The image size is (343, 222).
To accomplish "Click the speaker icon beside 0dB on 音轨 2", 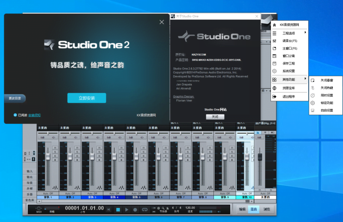I will 75,138.
